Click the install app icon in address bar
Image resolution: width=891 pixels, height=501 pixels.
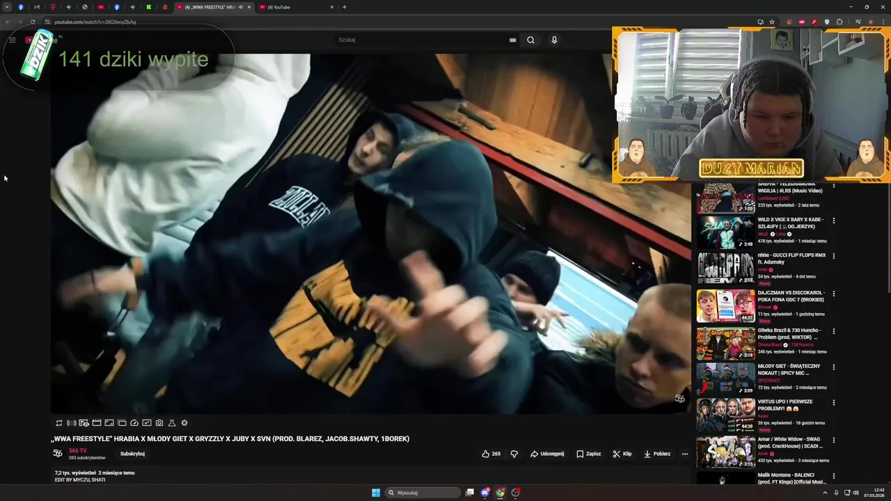760,22
